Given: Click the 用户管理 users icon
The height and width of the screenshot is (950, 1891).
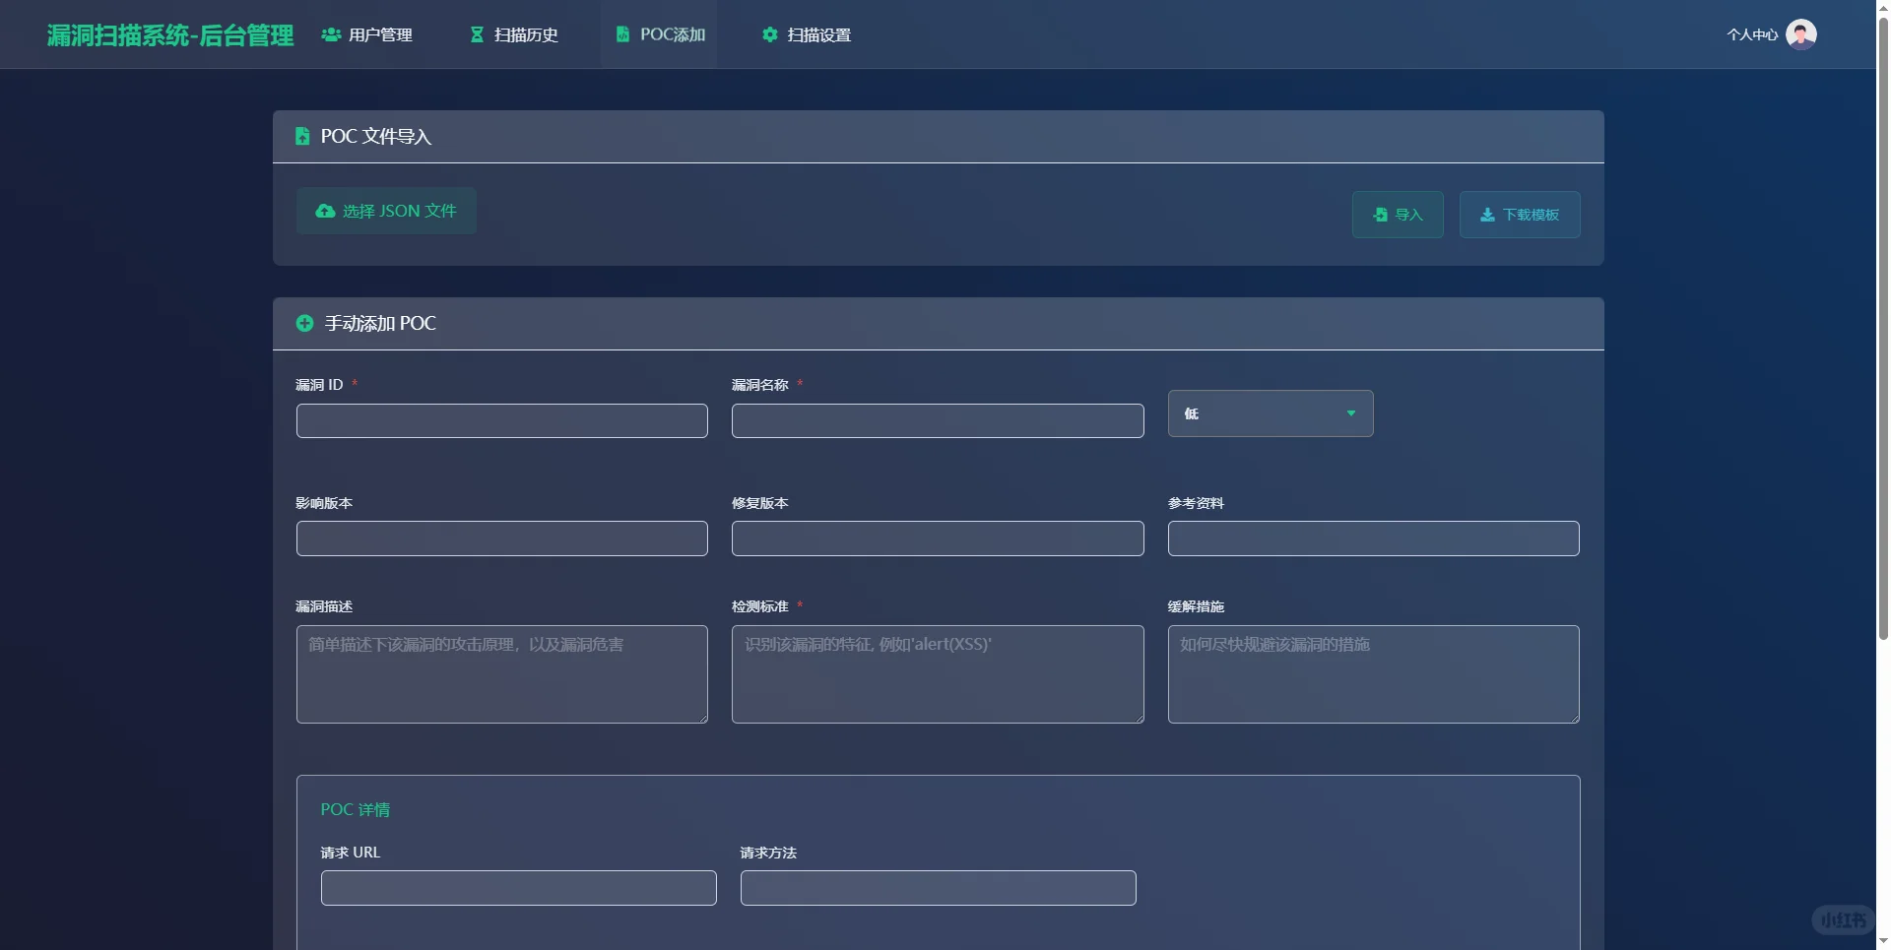Looking at the screenshot, I should click(x=331, y=34).
